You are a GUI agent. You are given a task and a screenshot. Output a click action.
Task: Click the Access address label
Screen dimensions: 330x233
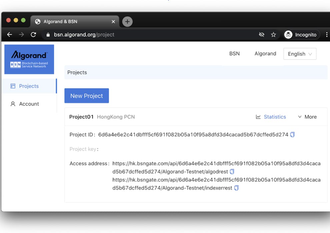pos(88,163)
